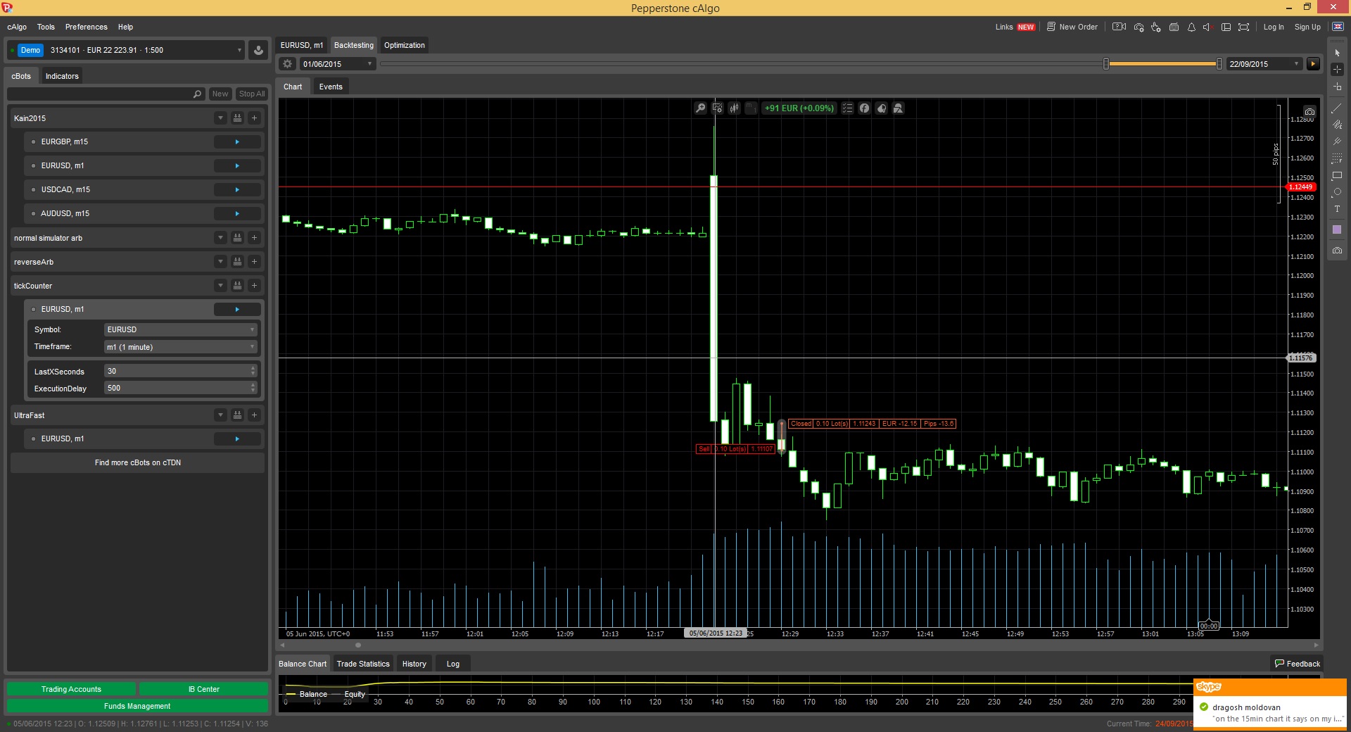The height and width of the screenshot is (732, 1351).
Task: Open the Preferences menu
Action: 87,27
